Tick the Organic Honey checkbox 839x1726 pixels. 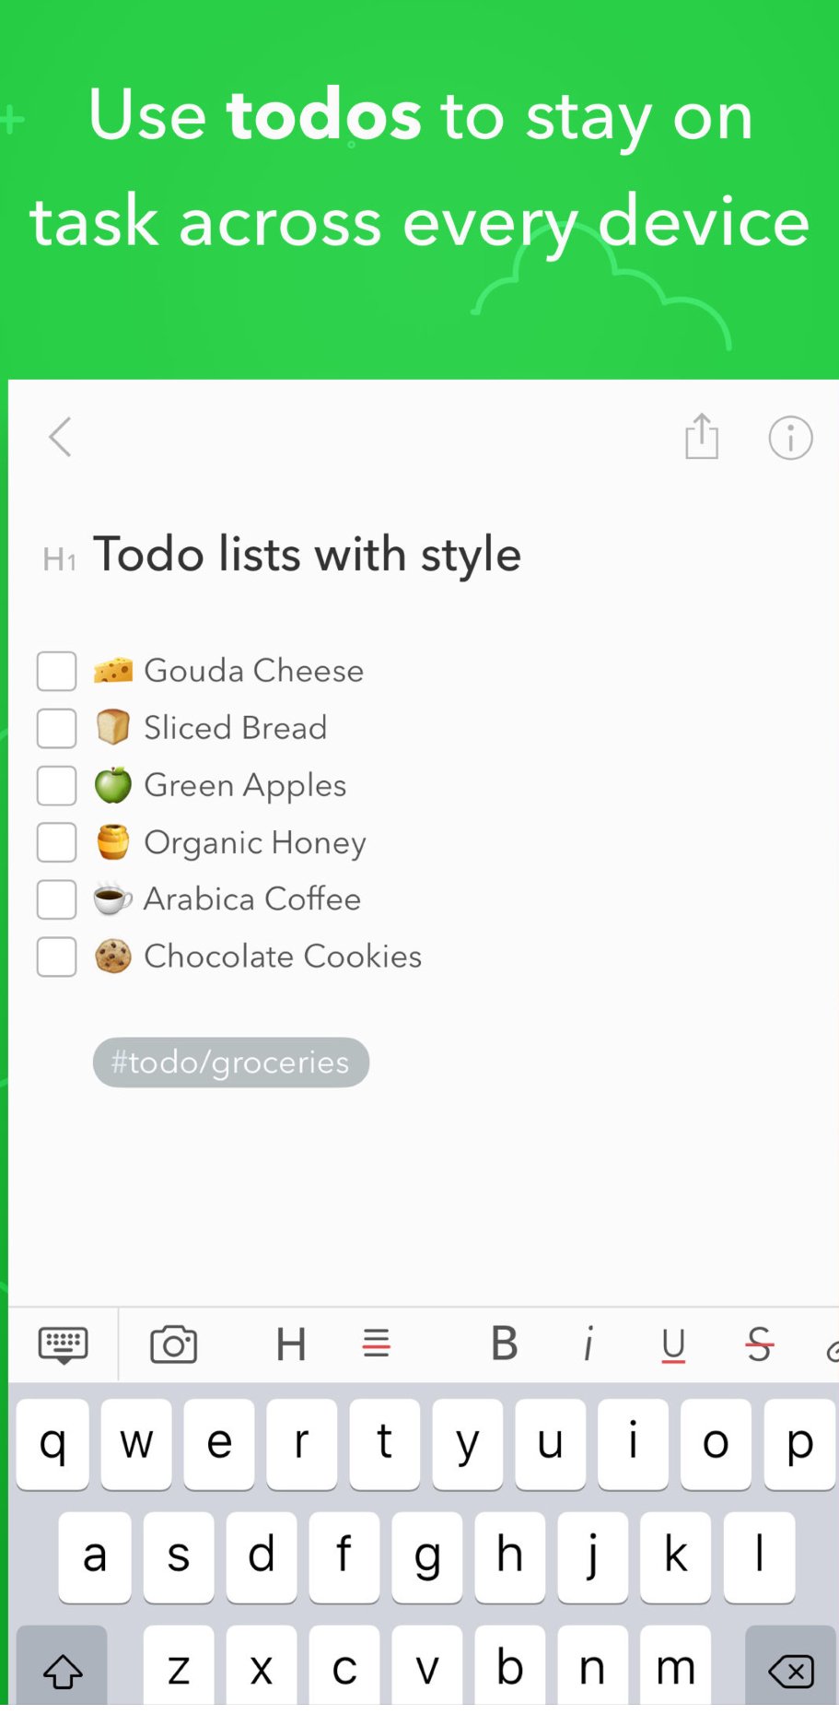pyautogui.click(x=56, y=842)
